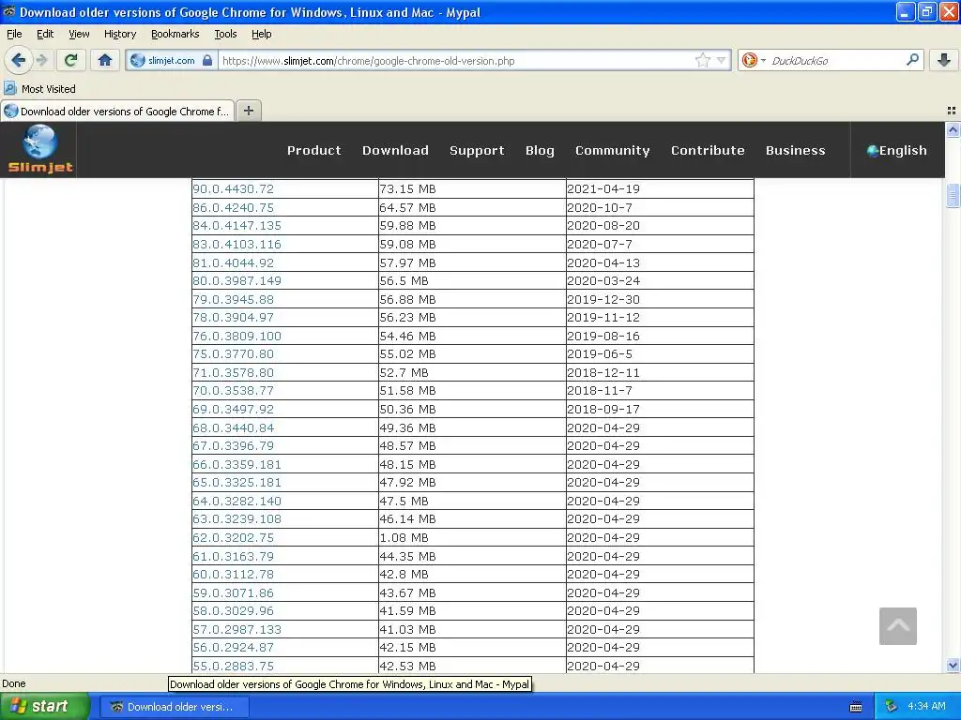
Task: Open the downloads arrow button
Action: click(944, 60)
